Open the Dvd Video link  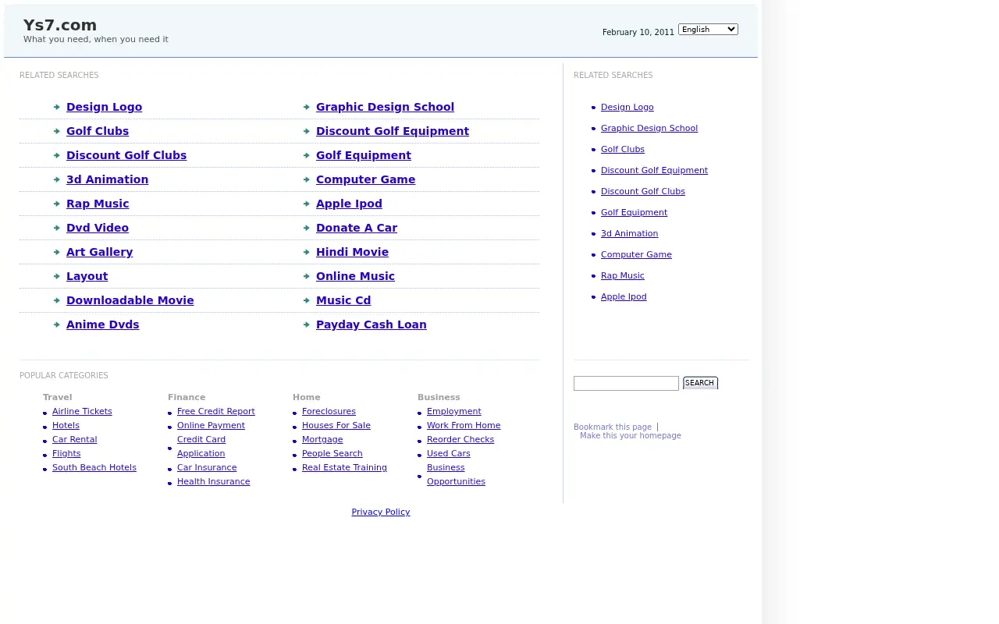98,228
